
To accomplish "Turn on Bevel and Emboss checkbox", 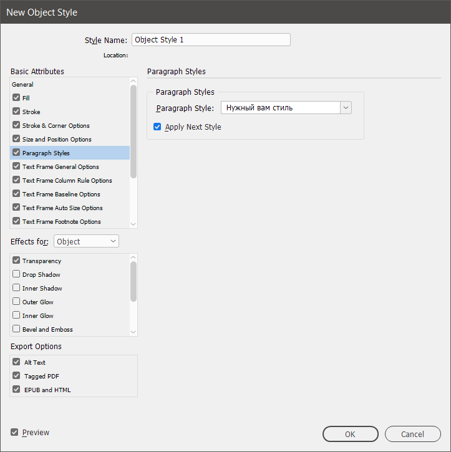I will pyautogui.click(x=16, y=329).
